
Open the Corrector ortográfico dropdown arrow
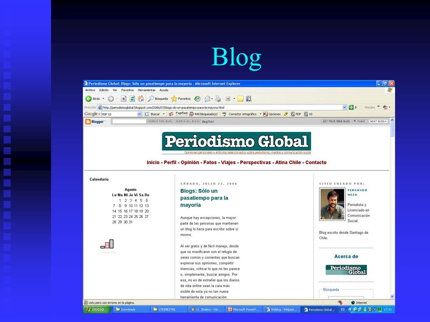(x=260, y=114)
